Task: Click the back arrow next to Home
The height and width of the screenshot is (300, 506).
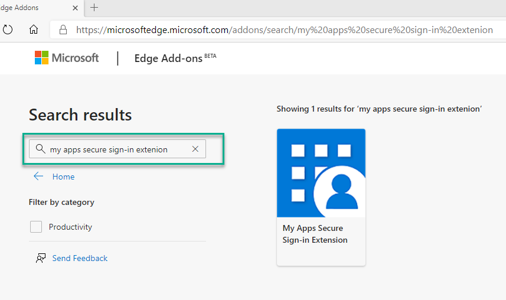Action: 38,177
